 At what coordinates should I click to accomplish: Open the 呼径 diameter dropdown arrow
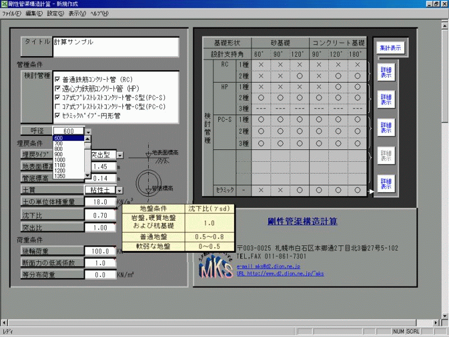[88, 131]
